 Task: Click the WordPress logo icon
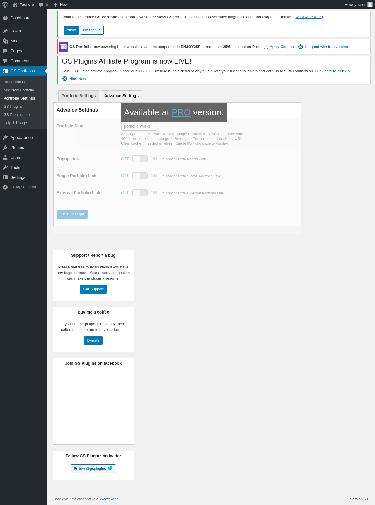coord(5,5)
